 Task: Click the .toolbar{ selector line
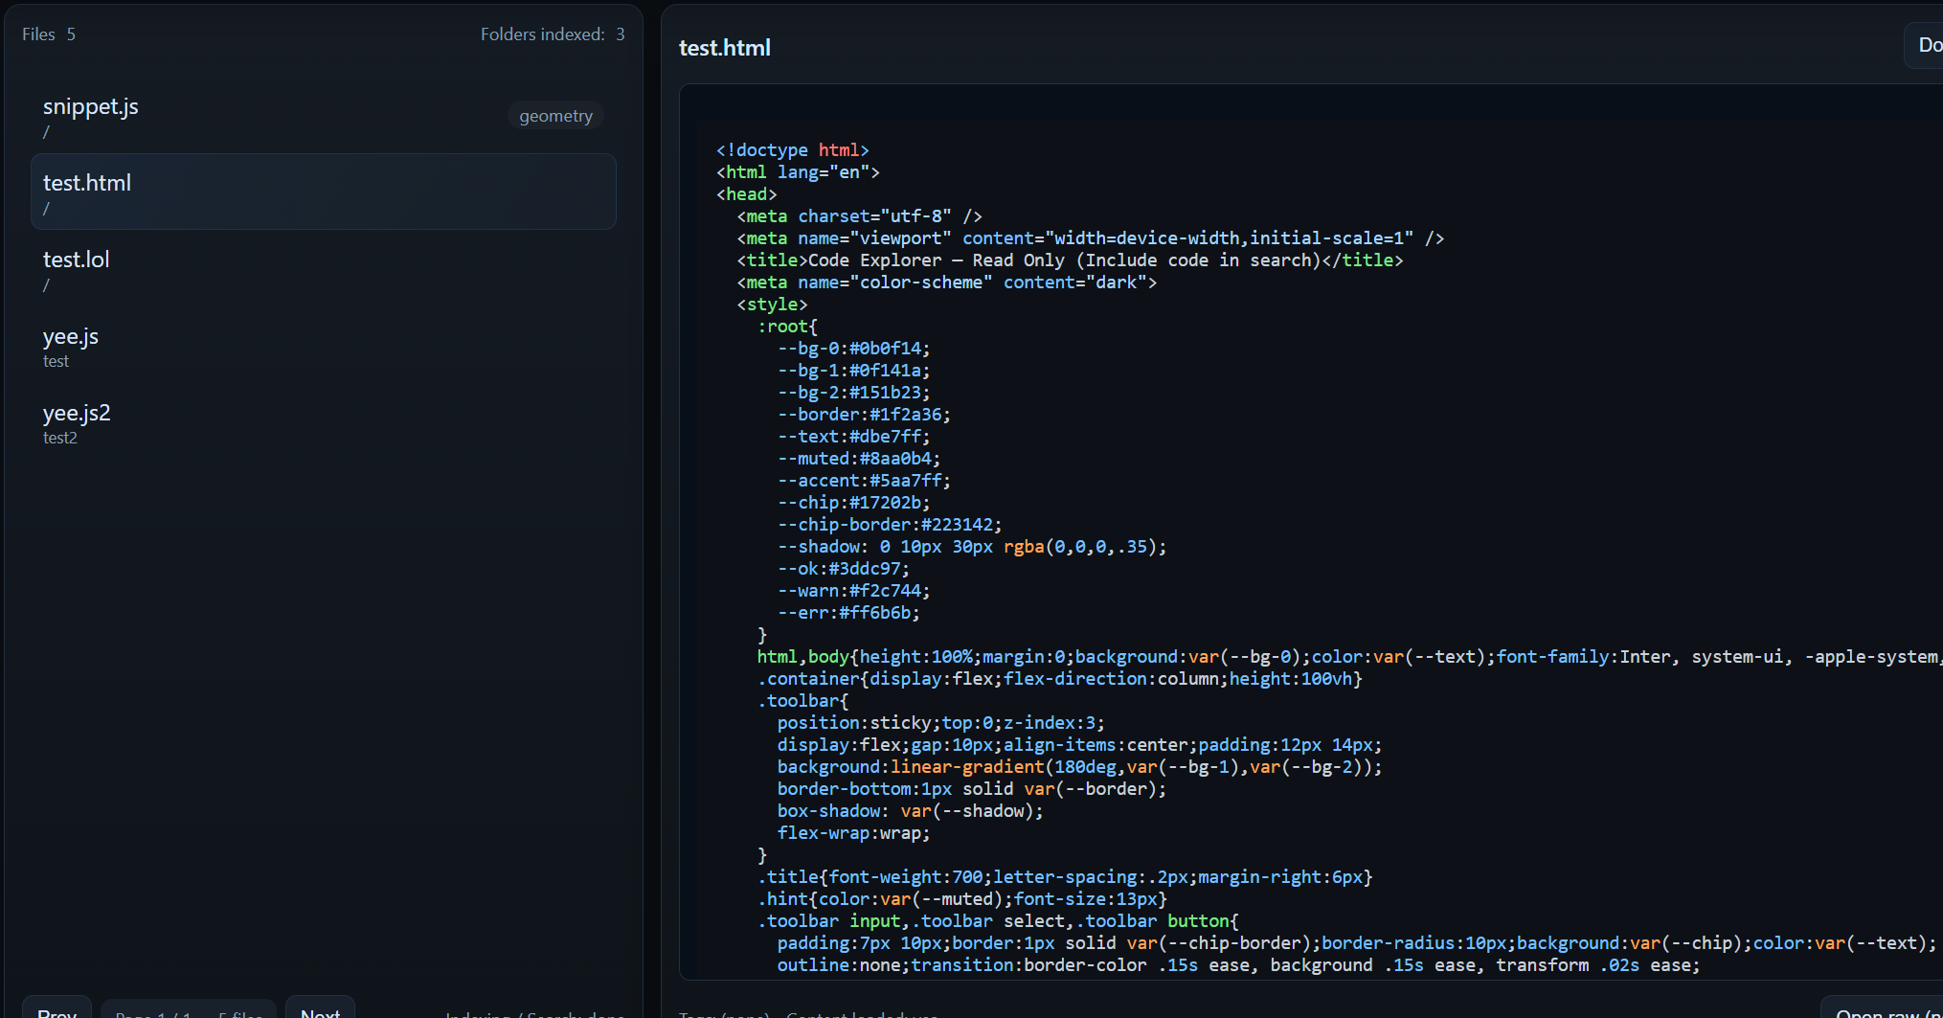click(802, 701)
